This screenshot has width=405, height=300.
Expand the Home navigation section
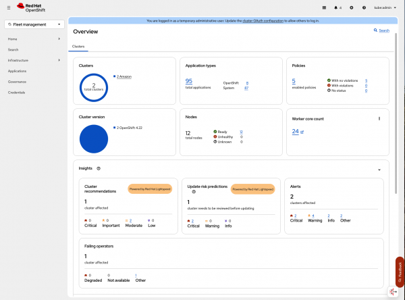point(34,39)
